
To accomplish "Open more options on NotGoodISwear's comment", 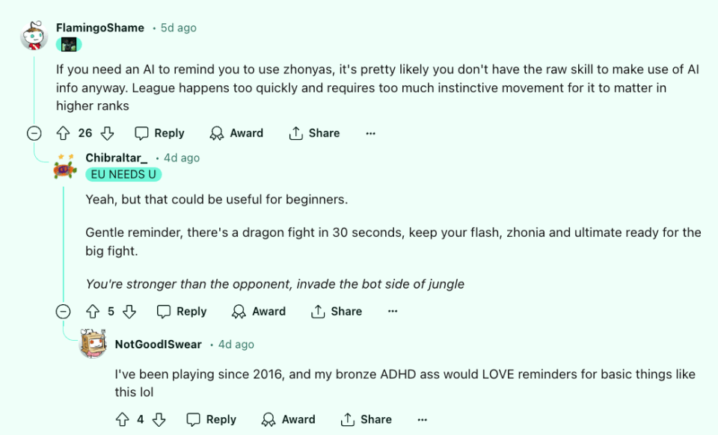I will tap(423, 419).
